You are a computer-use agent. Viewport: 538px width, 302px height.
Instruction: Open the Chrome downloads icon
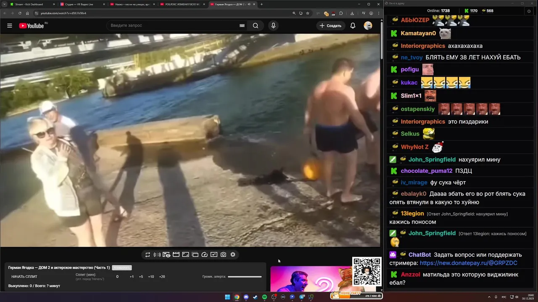pos(352,13)
